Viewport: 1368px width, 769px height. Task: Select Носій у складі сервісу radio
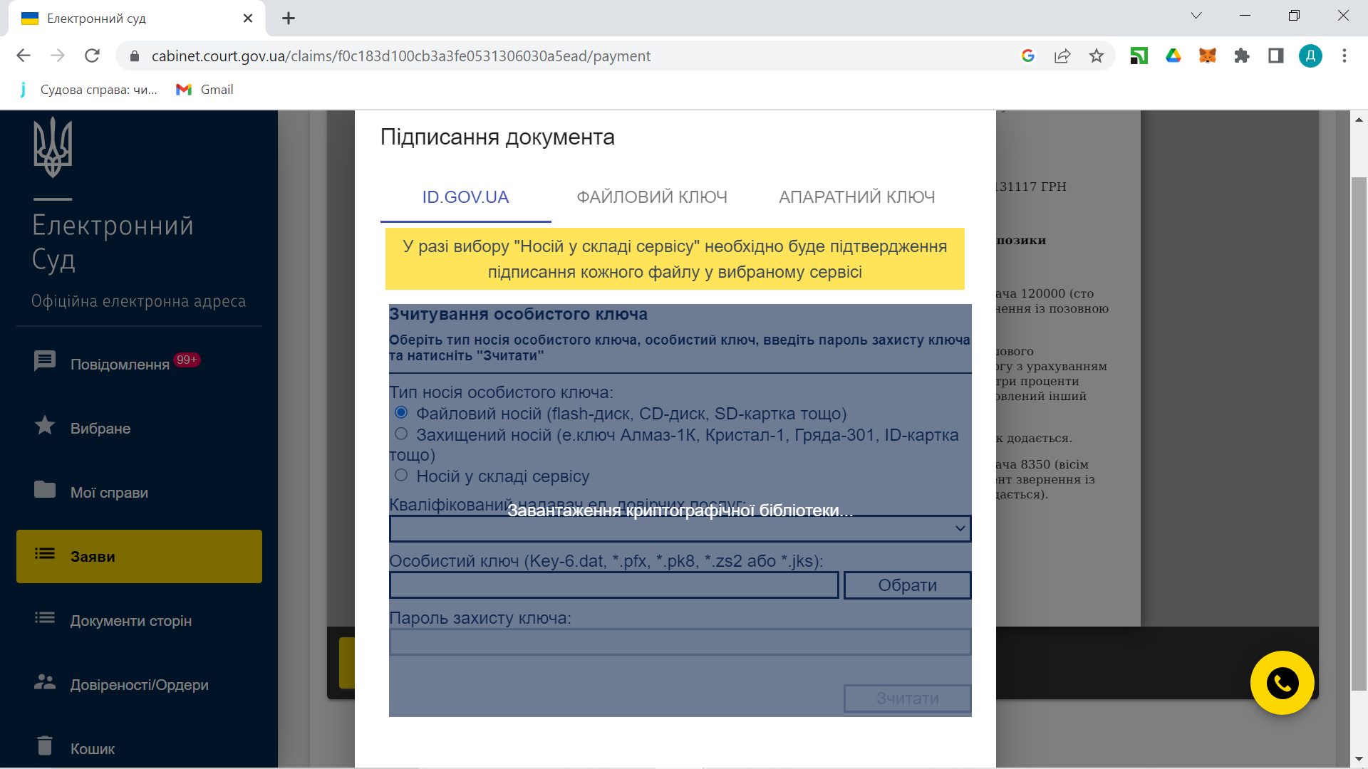401,475
